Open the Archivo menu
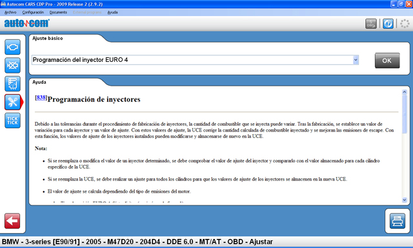This screenshot has width=413, height=248. pos(10,12)
